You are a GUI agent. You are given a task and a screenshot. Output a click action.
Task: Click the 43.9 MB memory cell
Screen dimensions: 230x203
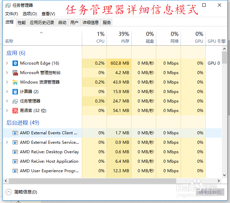(119, 82)
